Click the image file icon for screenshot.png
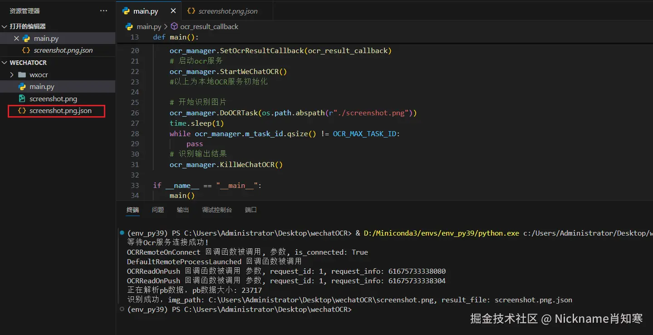This screenshot has height=335, width=653. coord(22,99)
